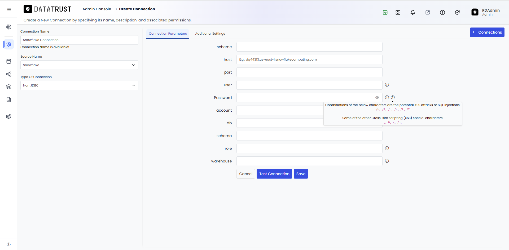Click the RDAdmin username text
Screen dimensions: 509x250
coord(491,10)
